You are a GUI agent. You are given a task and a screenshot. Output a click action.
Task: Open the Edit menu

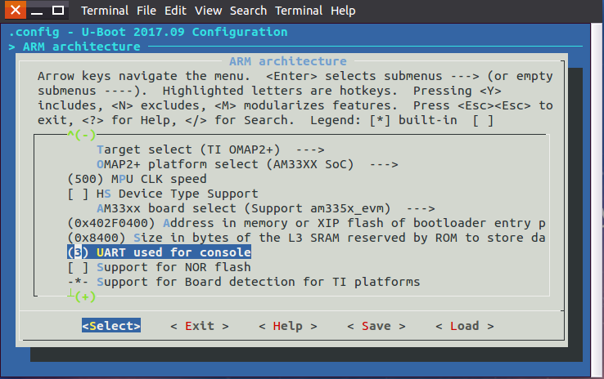[175, 11]
